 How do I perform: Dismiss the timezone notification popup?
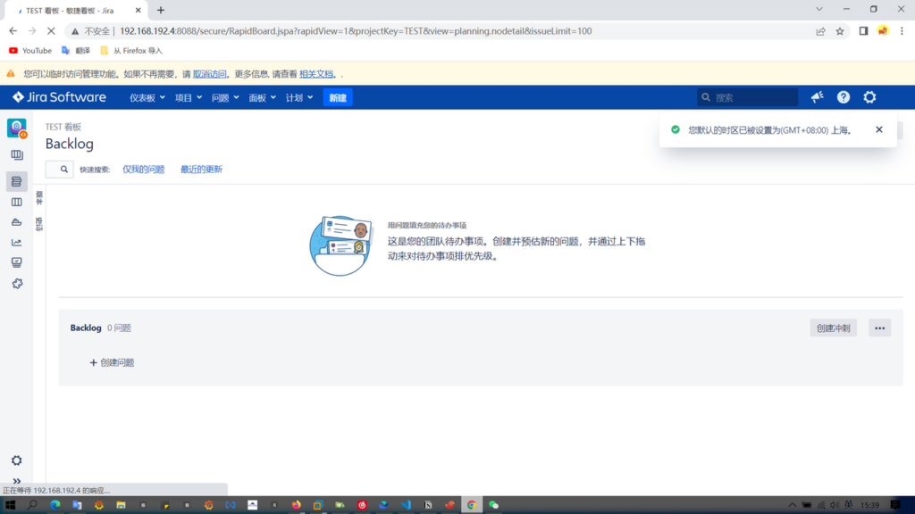[x=879, y=129]
